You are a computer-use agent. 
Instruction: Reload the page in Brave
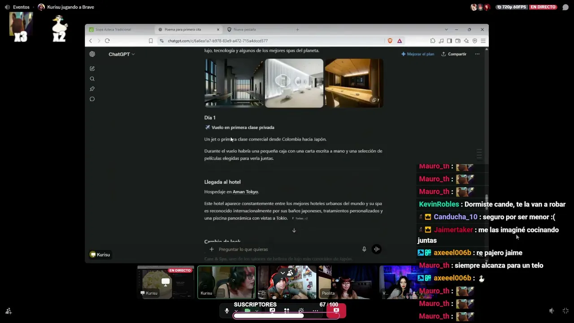click(x=107, y=41)
